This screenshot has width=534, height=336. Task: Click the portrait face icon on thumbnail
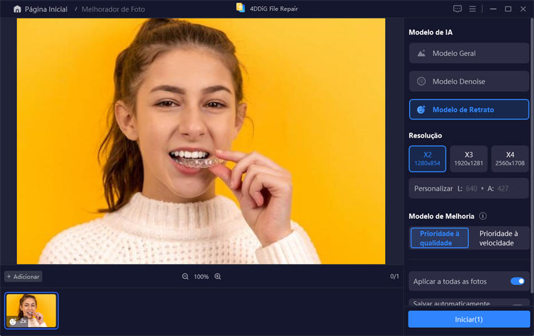(x=13, y=322)
